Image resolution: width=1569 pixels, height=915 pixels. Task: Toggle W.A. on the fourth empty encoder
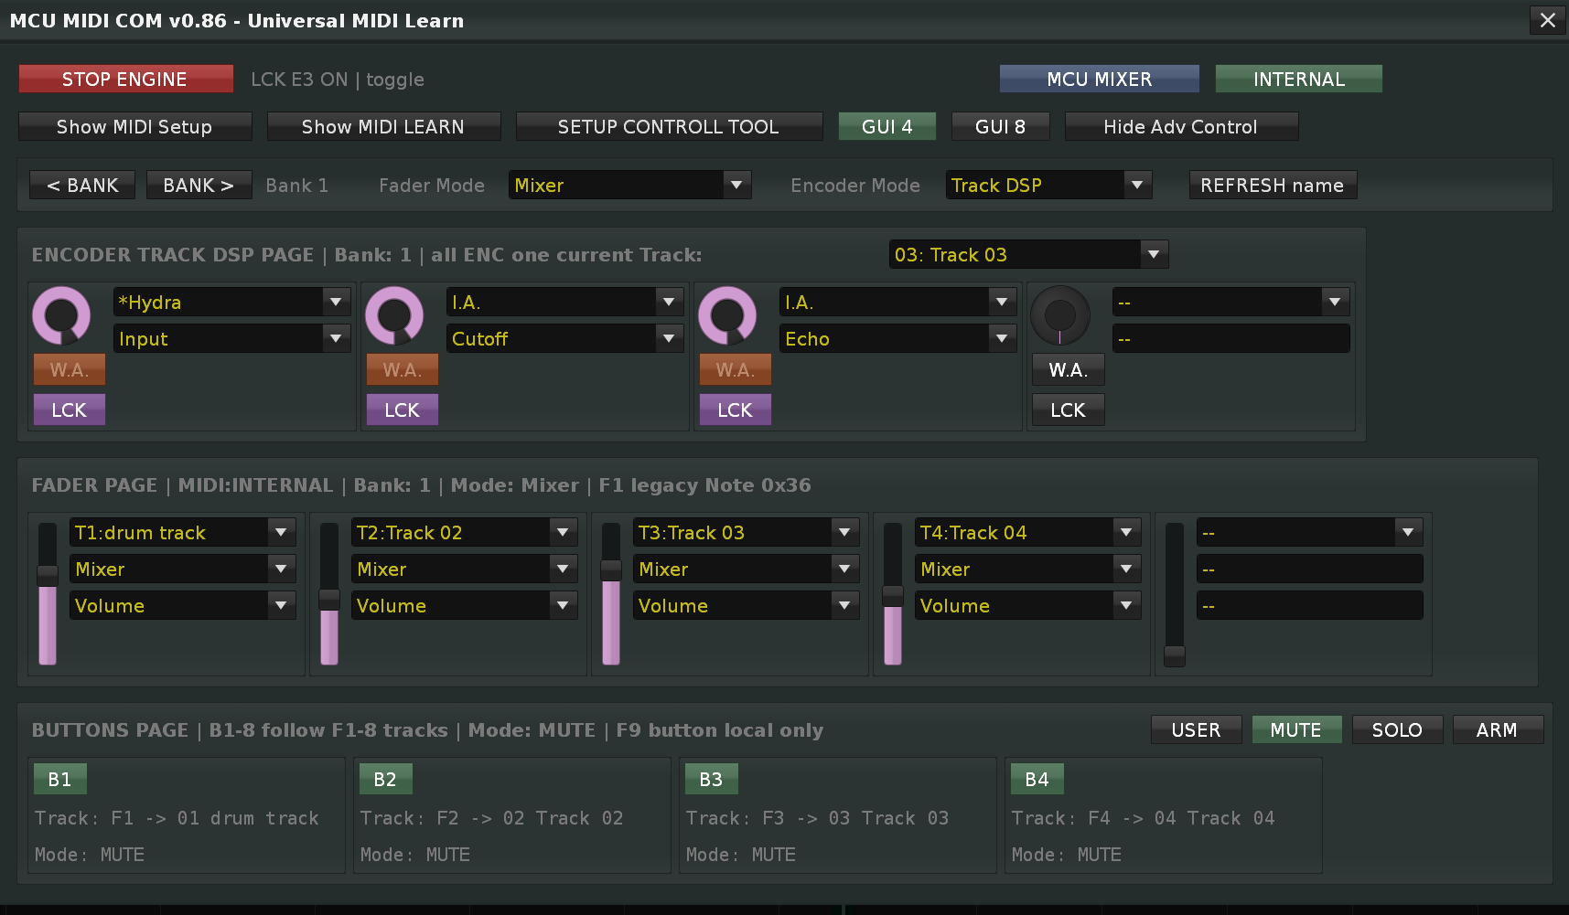coord(1069,370)
